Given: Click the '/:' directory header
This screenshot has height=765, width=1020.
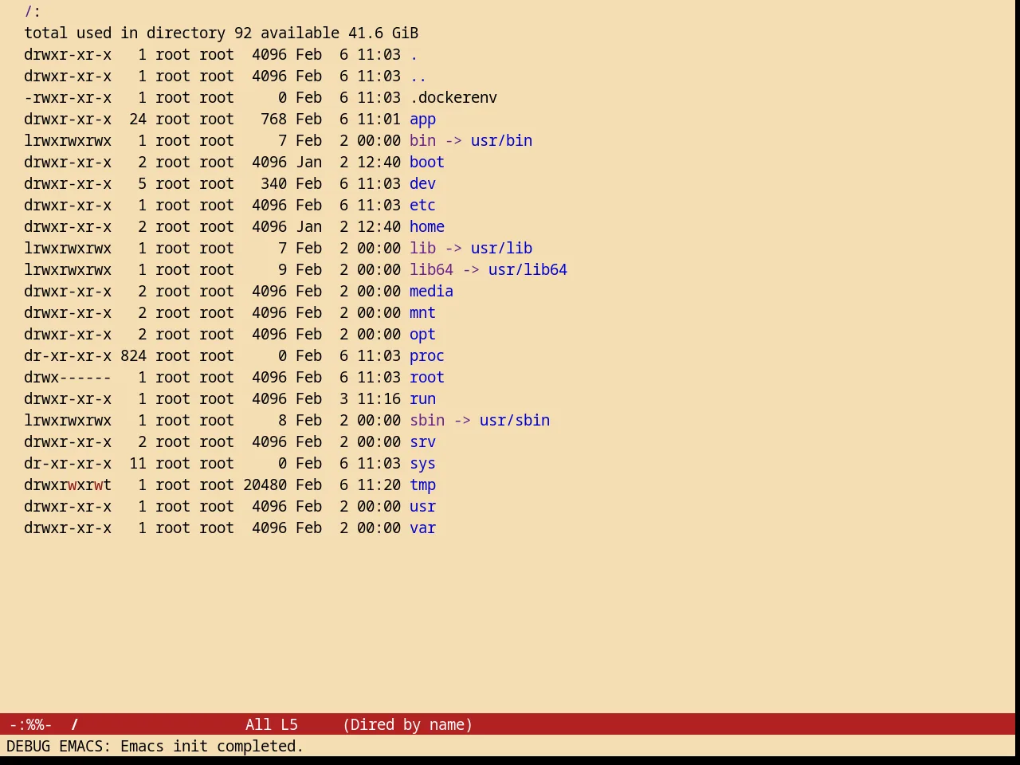Looking at the screenshot, I should pos(33,12).
